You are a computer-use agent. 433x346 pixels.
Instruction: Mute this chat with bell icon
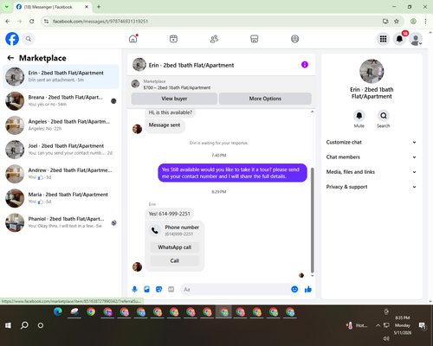pyautogui.click(x=359, y=116)
